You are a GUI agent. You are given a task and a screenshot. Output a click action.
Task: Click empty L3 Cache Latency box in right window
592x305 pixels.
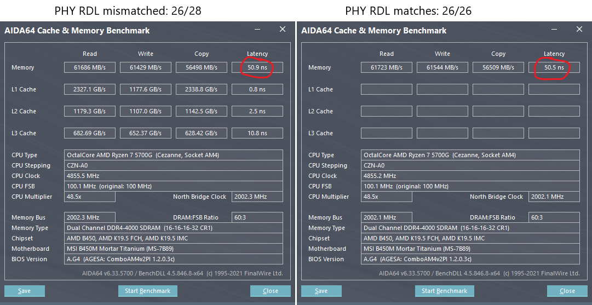pyautogui.click(x=554, y=133)
